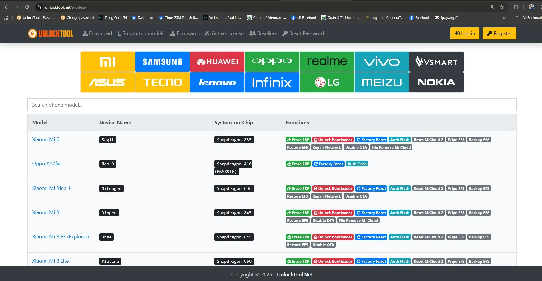Click the Register button

[x=499, y=33]
